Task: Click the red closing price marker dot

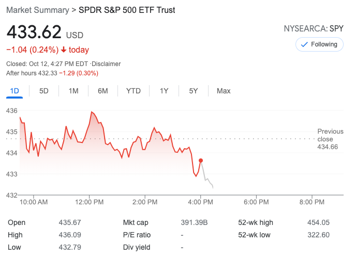Action: click(201, 160)
